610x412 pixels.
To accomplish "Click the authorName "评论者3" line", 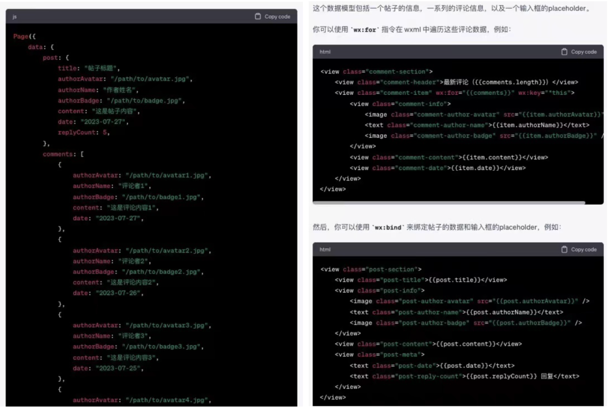I will click(x=112, y=336).
